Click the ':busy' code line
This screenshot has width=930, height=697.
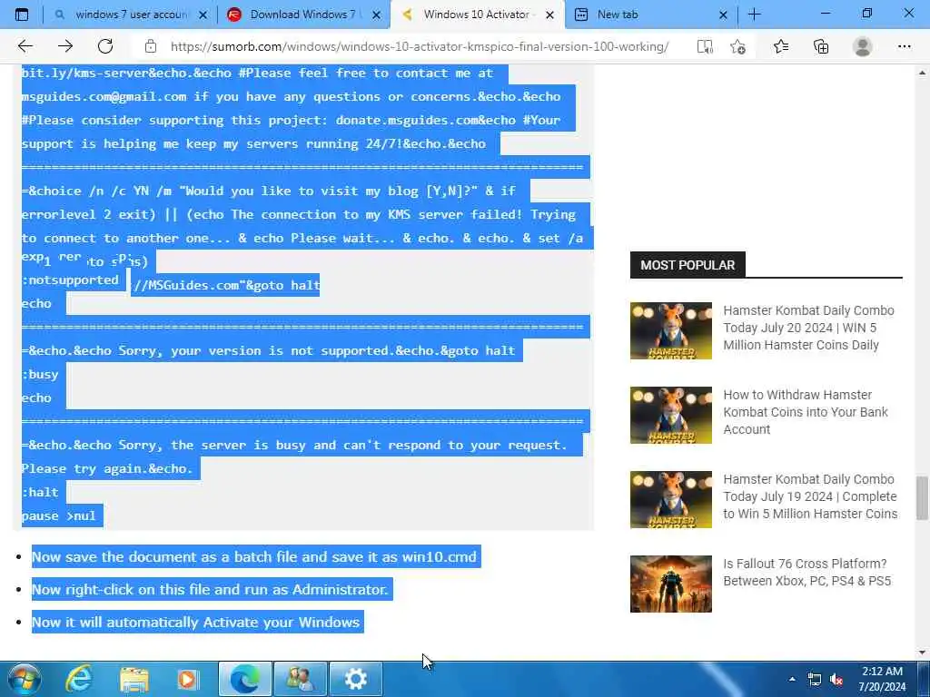point(40,374)
